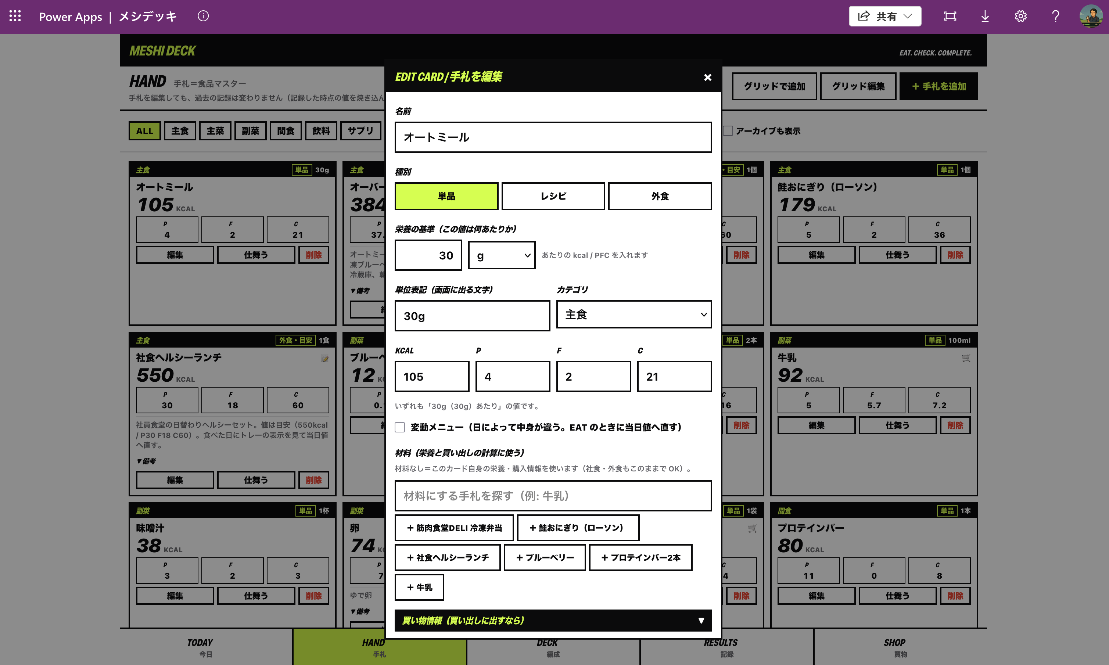This screenshot has height=665, width=1109.
Task: Click the ＋手札を追加 button
Action: coord(938,86)
